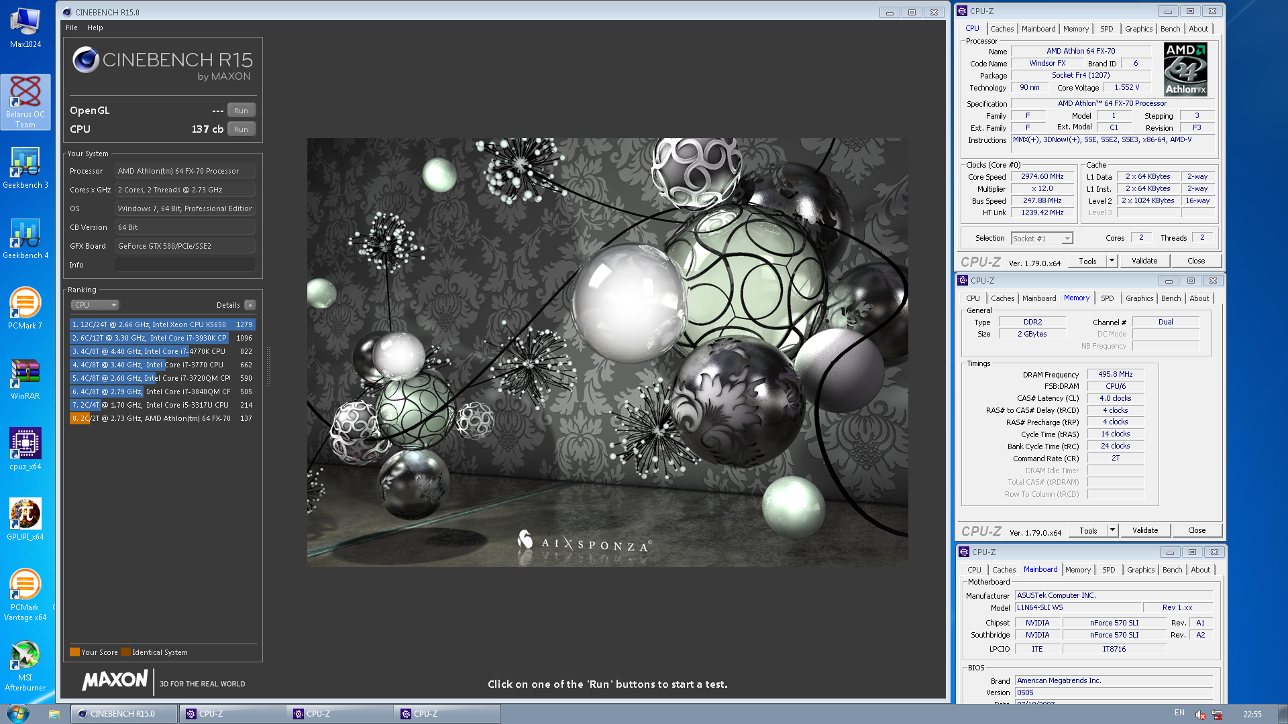This screenshot has width=1288, height=724.
Task: Select the AMD Athlon FX-70 ranking row
Action: pyautogui.click(x=162, y=418)
